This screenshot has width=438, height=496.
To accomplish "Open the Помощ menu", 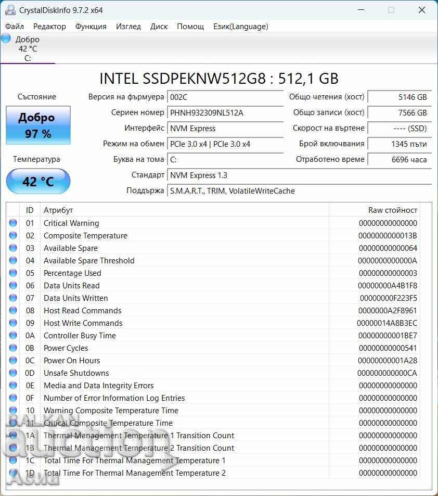I will point(190,26).
